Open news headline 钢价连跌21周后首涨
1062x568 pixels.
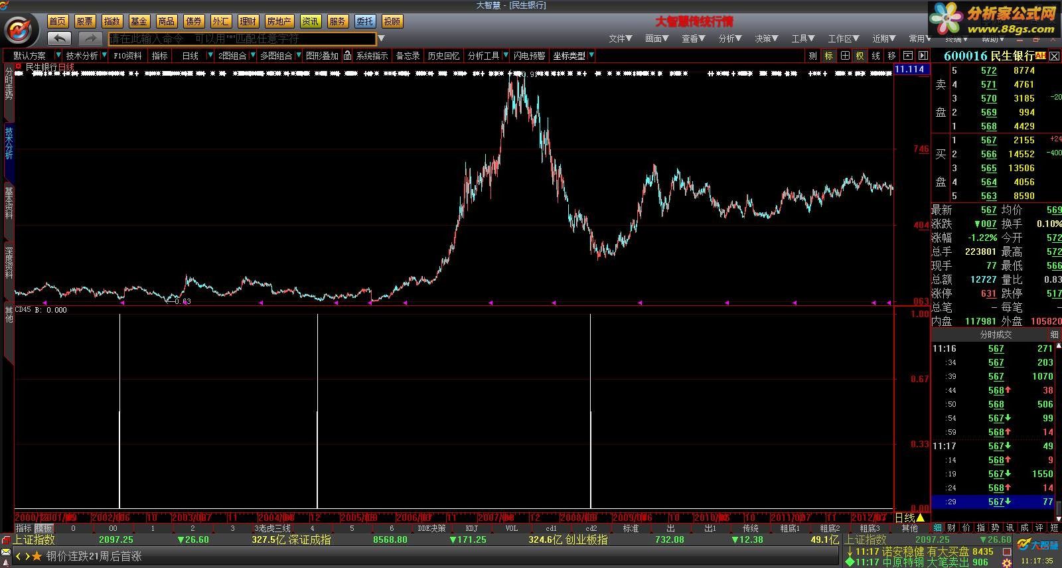[x=94, y=556]
